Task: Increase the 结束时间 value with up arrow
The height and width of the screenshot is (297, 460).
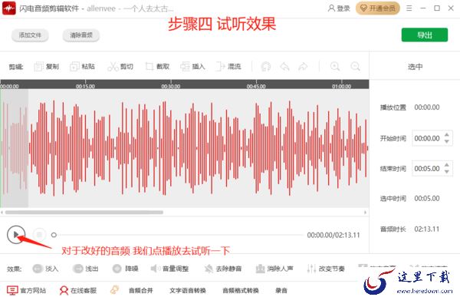Action: point(446,165)
